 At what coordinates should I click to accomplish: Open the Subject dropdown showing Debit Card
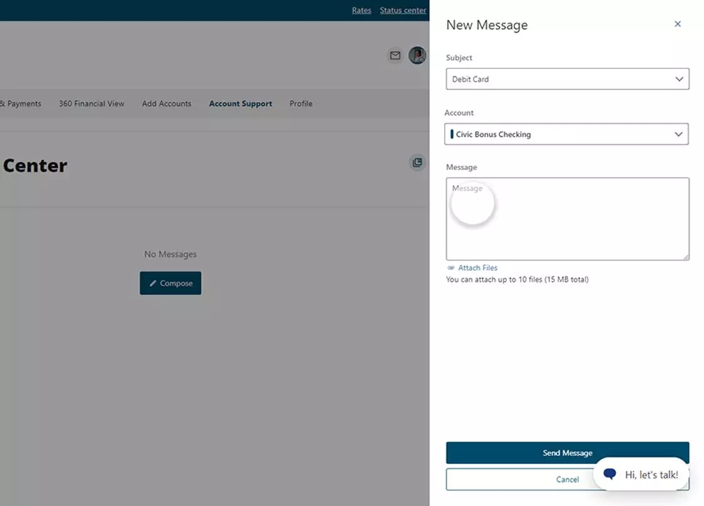point(567,79)
